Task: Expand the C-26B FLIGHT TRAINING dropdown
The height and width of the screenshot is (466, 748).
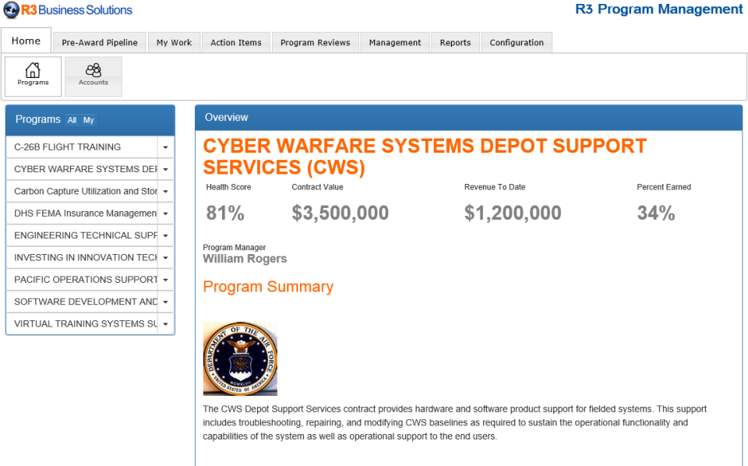Action: [x=165, y=147]
